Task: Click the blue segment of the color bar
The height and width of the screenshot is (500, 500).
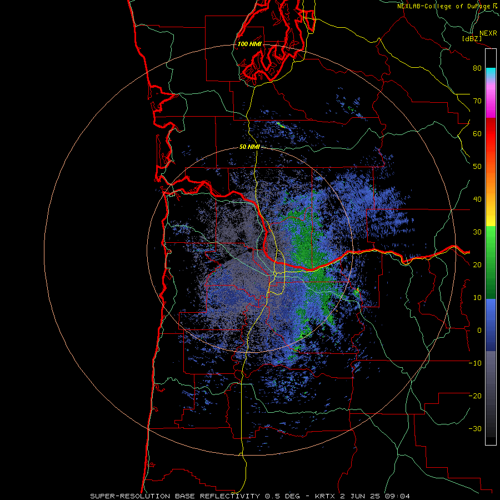Action: click(491, 325)
